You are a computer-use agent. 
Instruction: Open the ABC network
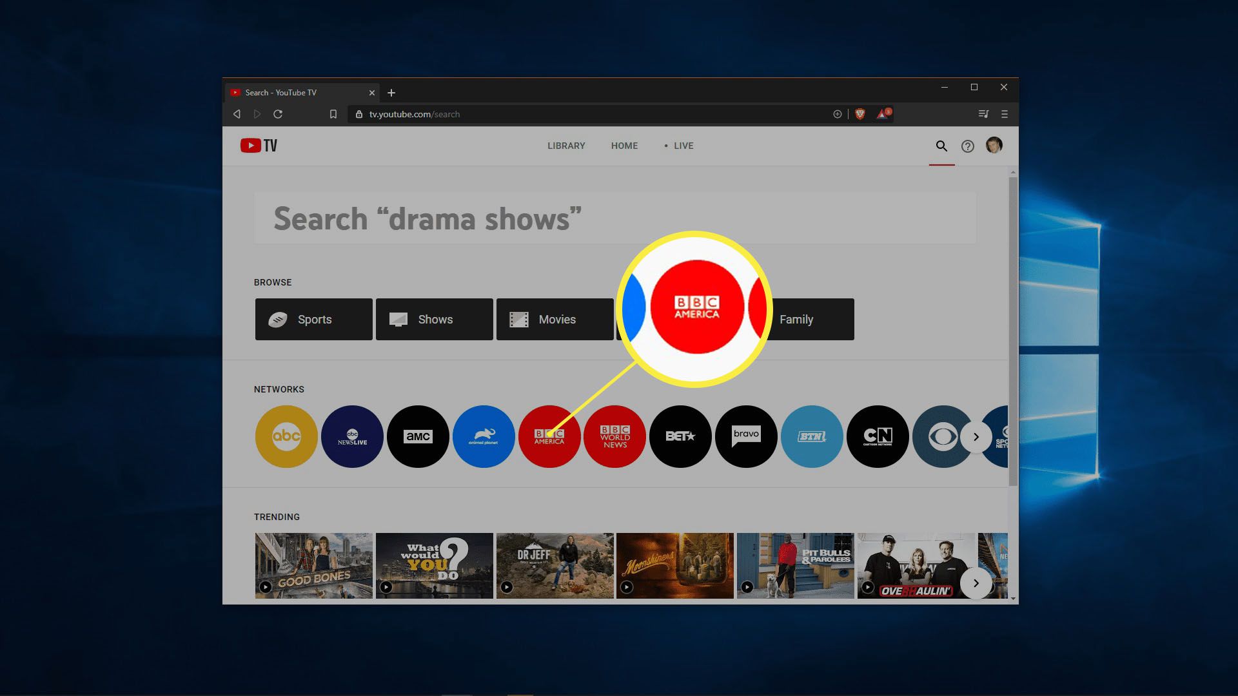286,436
